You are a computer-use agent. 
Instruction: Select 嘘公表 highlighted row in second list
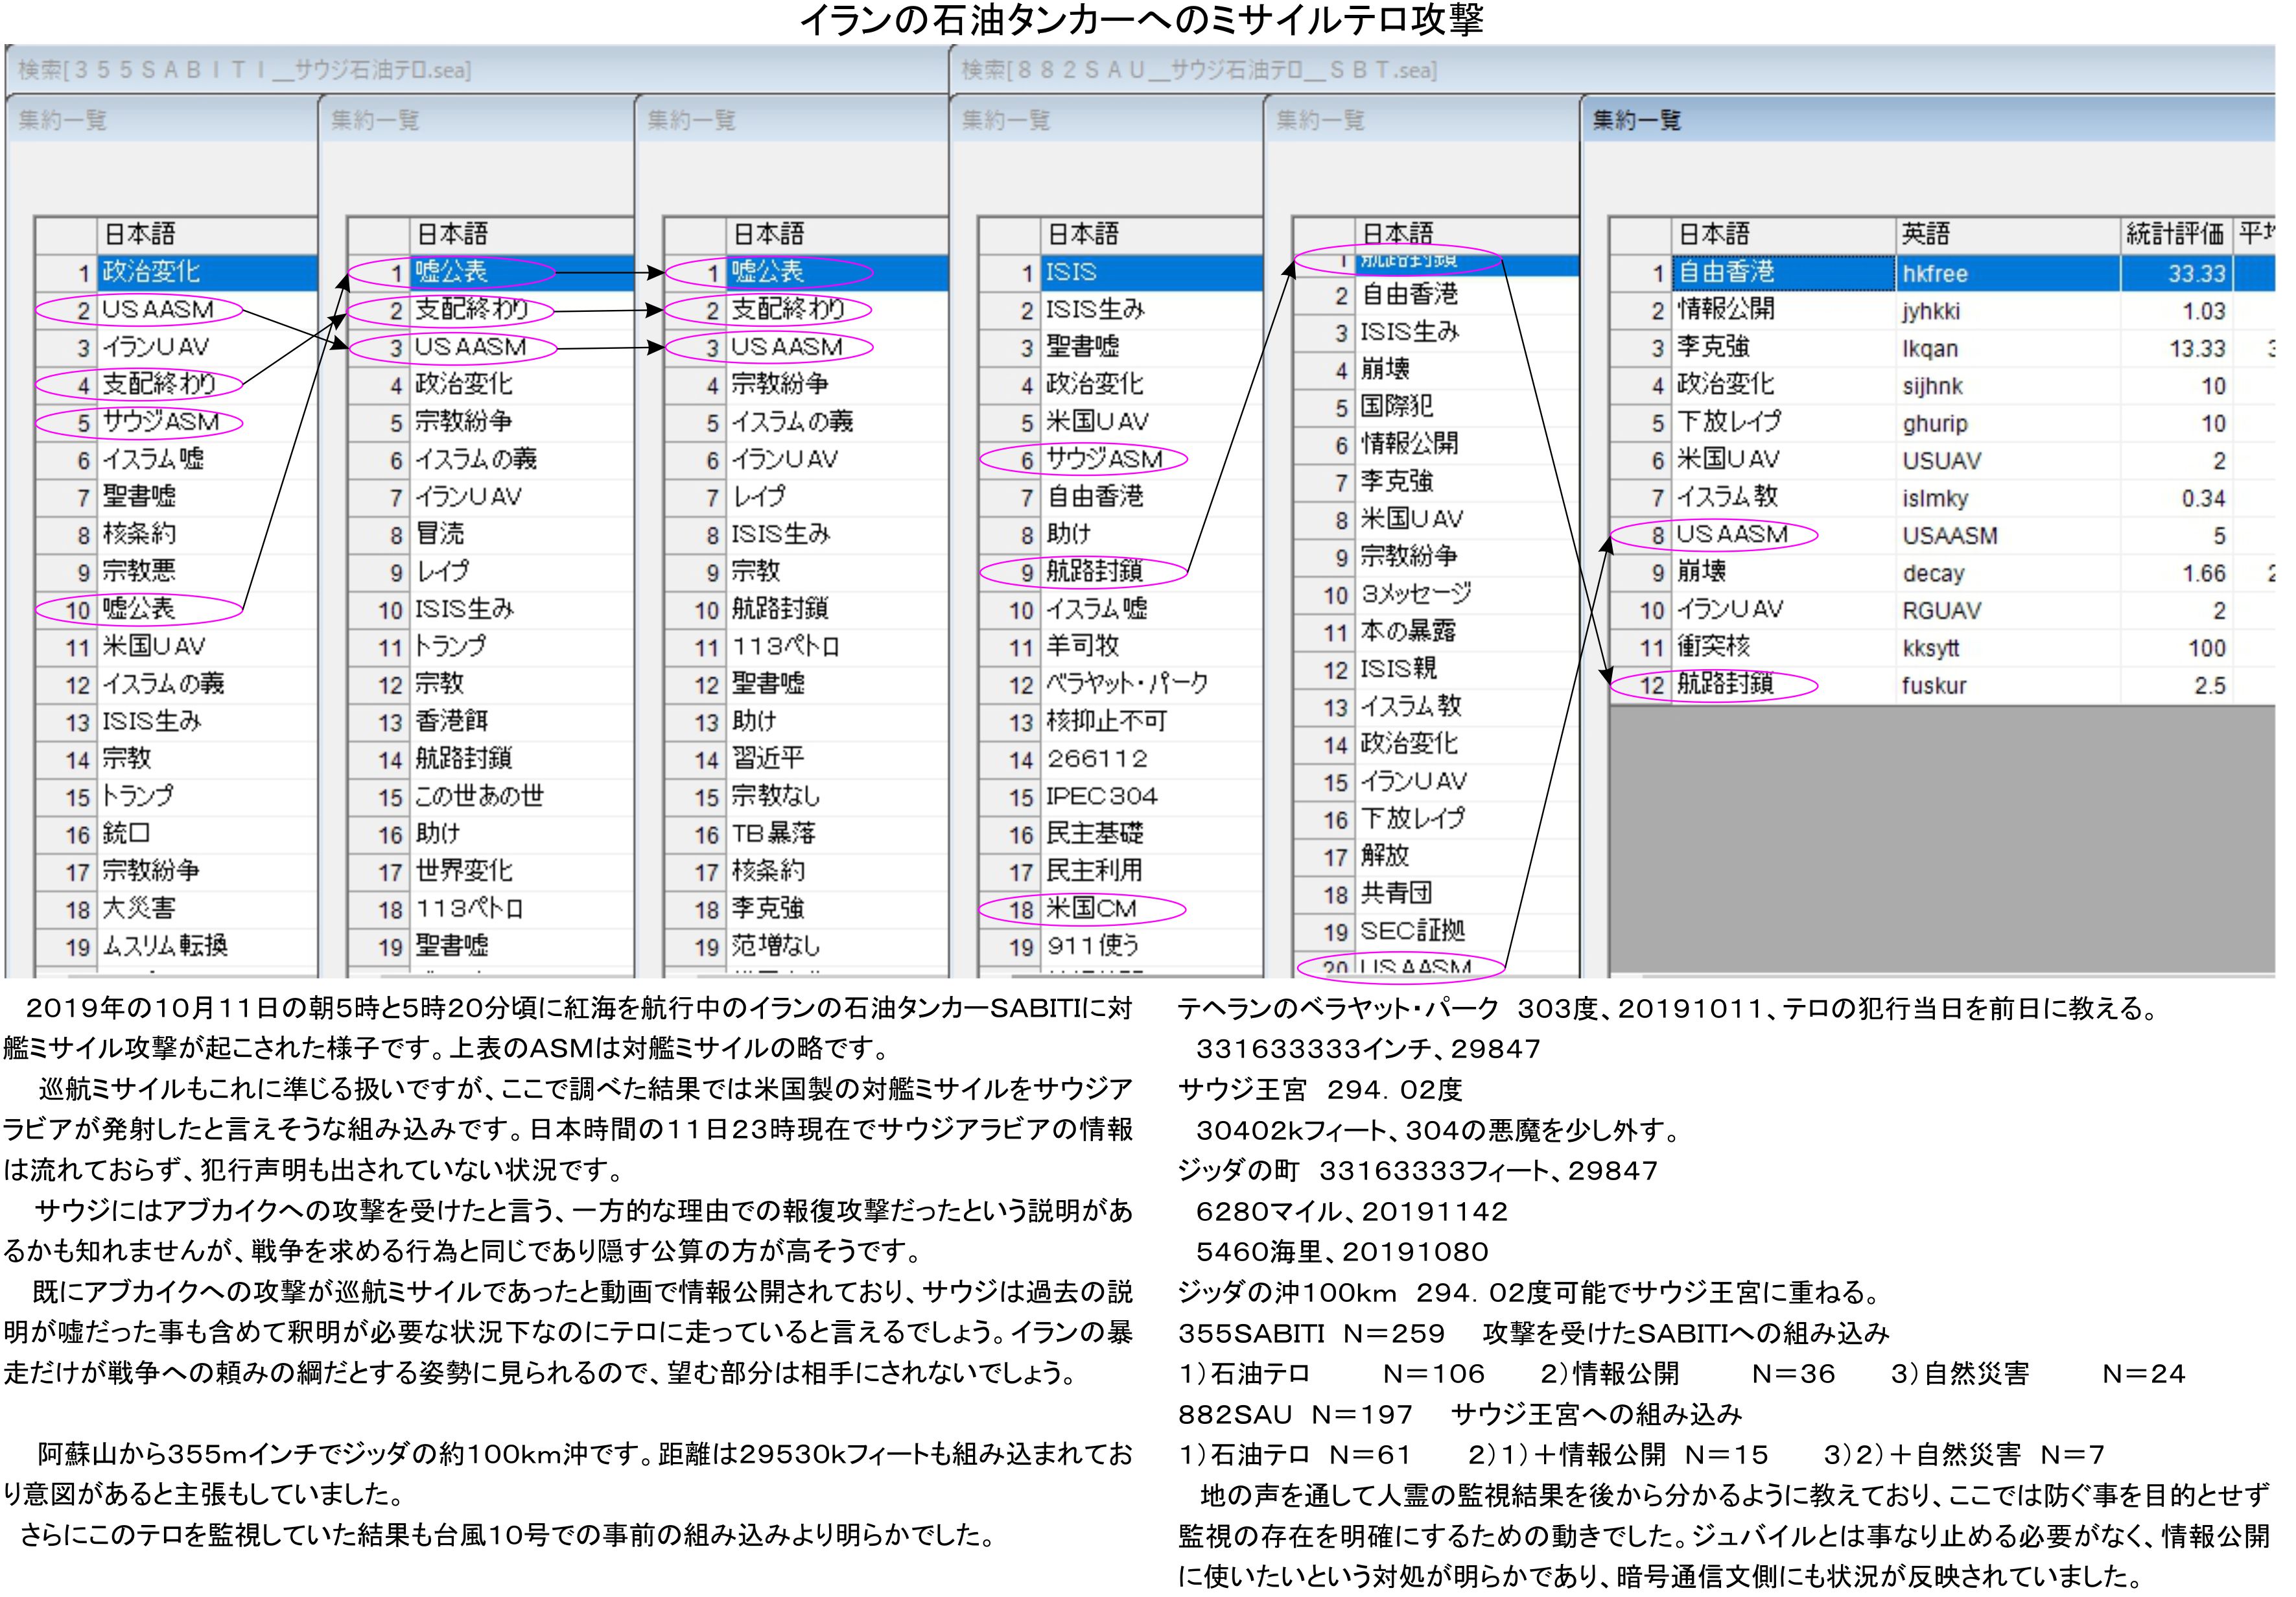click(x=450, y=273)
